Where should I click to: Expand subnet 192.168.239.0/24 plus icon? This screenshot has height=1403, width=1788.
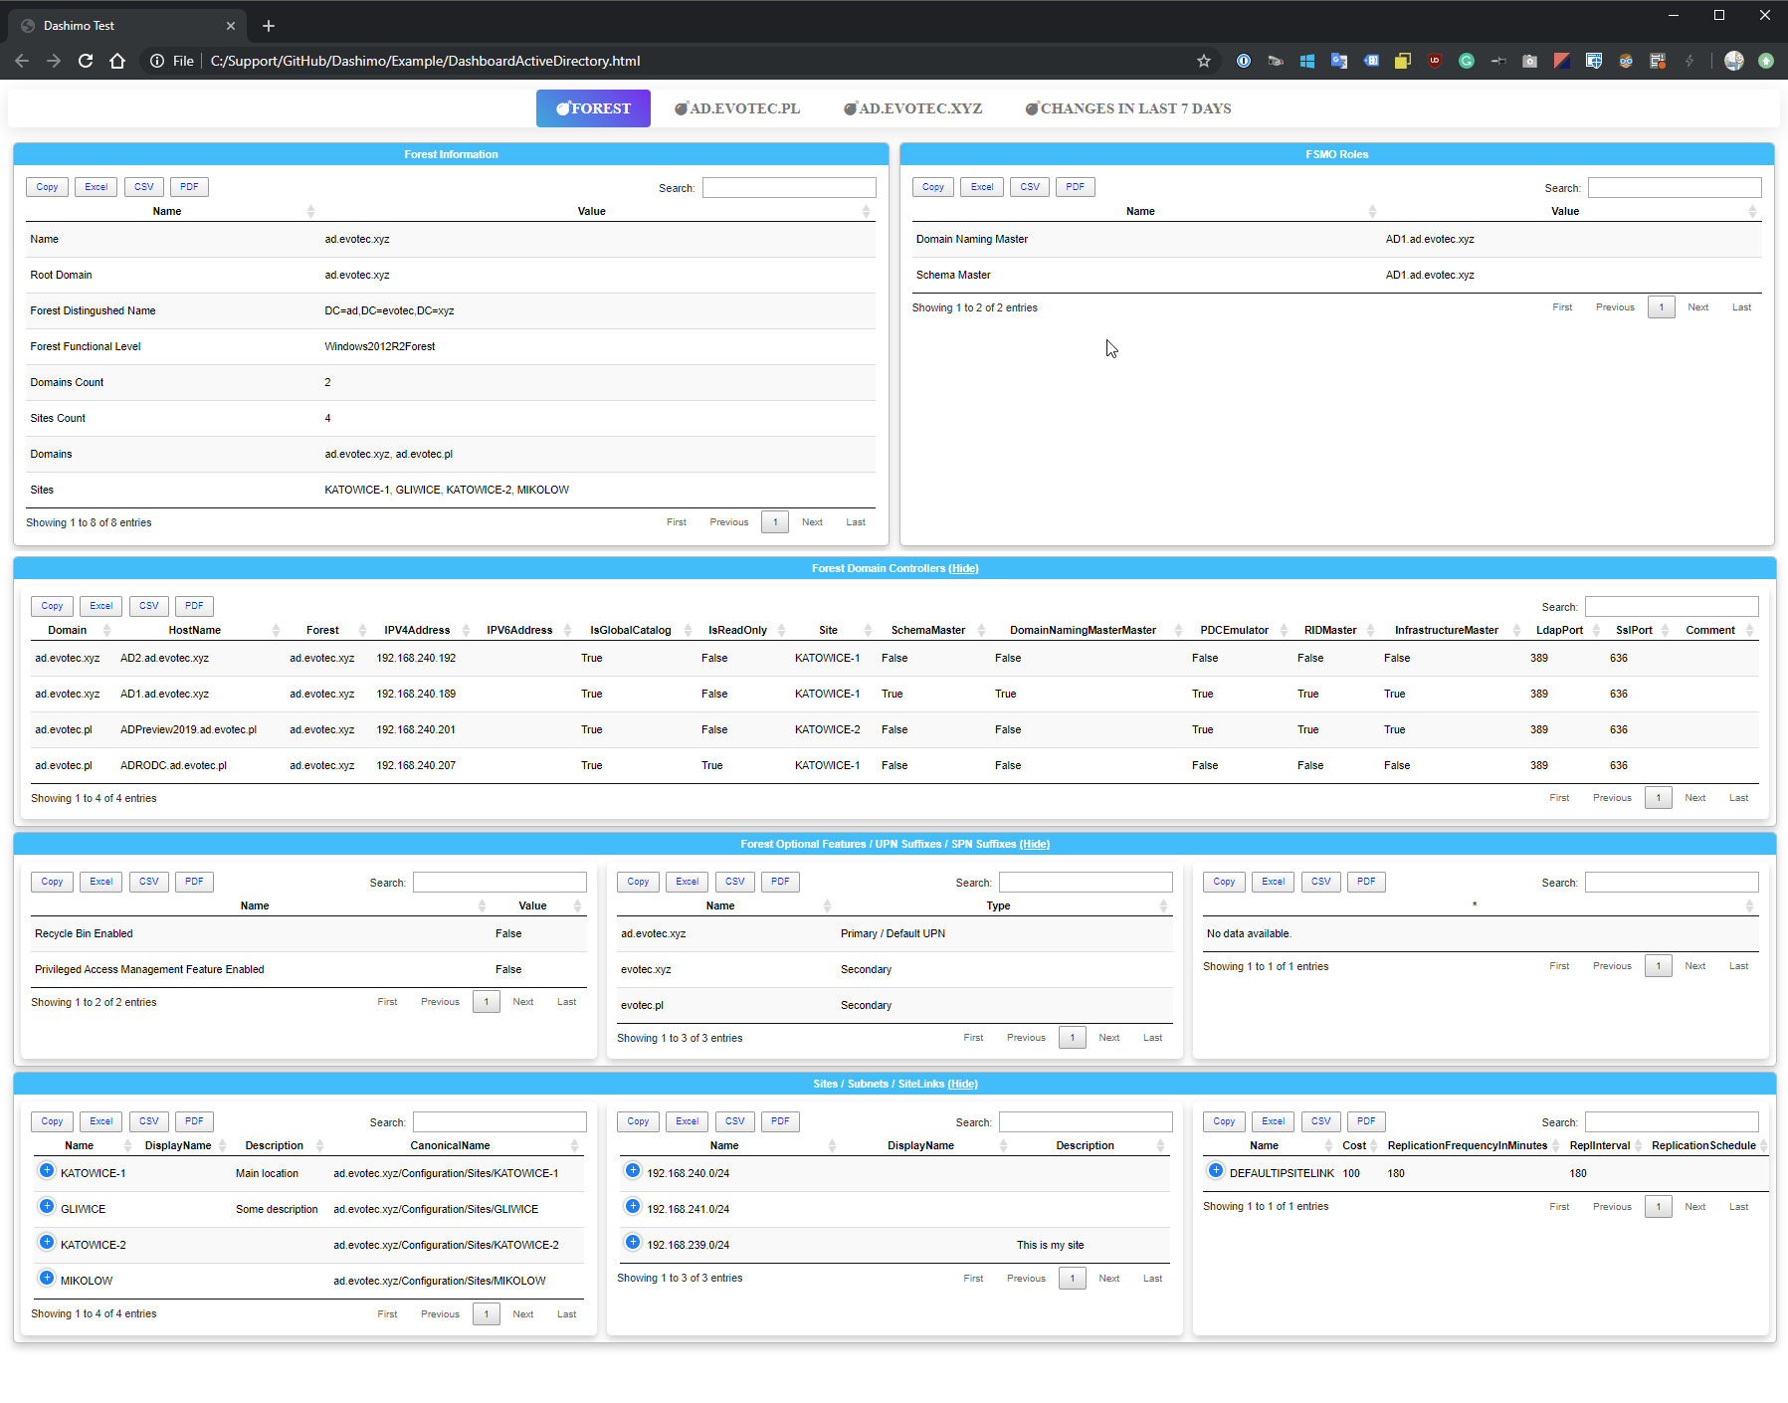(633, 1243)
